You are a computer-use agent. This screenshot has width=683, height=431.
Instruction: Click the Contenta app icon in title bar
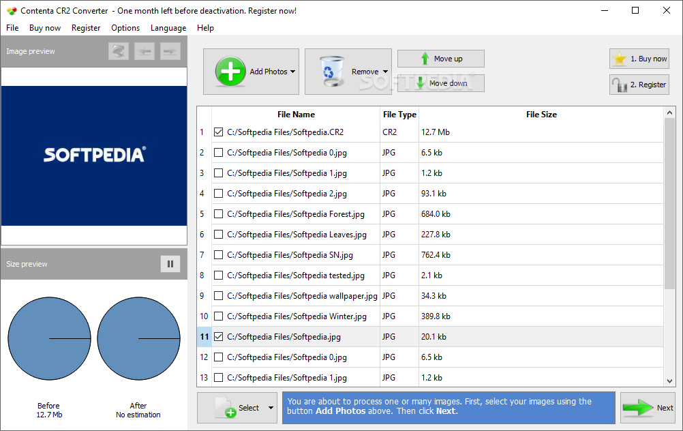coord(12,11)
